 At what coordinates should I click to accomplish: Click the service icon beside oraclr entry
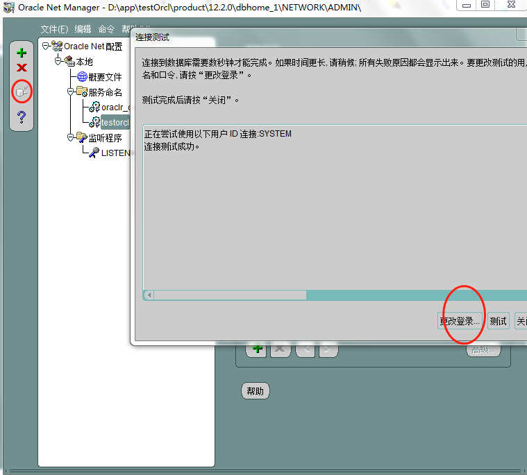[x=94, y=107]
